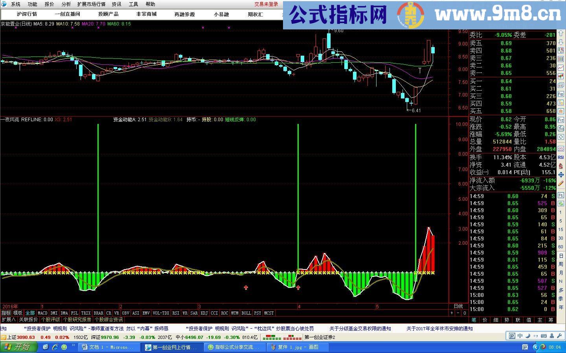Click the minus zoom button beside 日线
566x353 pixels.
pyautogui.click(x=458, y=313)
